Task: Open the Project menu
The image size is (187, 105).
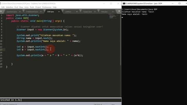Action: (38, 7)
